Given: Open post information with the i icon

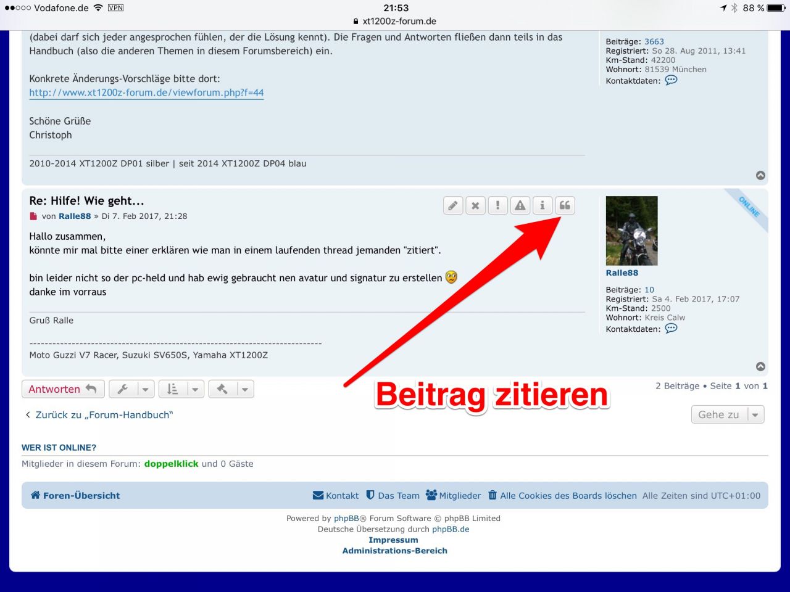Looking at the screenshot, I should tap(543, 205).
